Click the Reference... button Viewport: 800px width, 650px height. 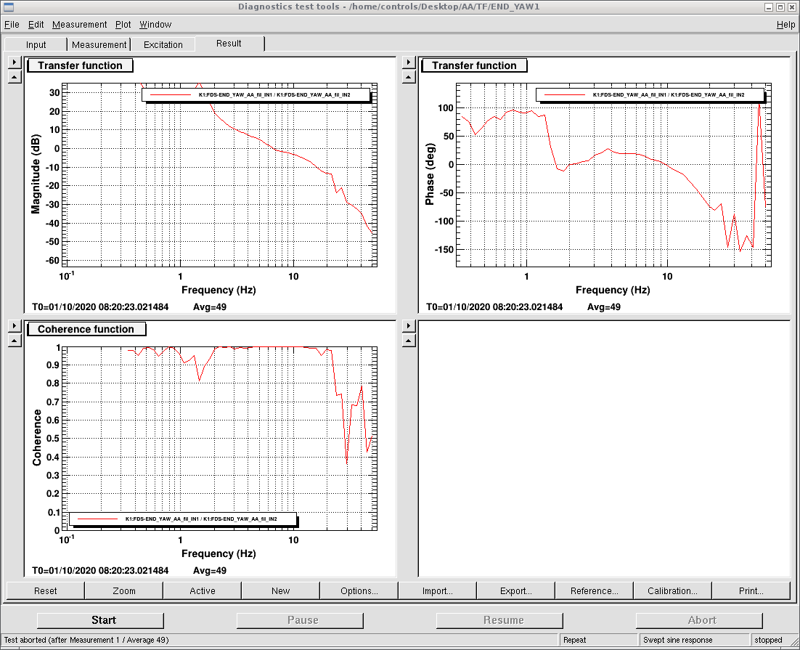pyautogui.click(x=594, y=590)
